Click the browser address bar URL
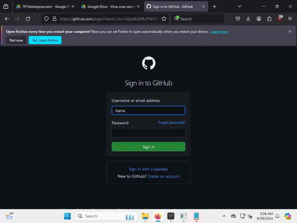297x223 pixels. click(x=109, y=19)
